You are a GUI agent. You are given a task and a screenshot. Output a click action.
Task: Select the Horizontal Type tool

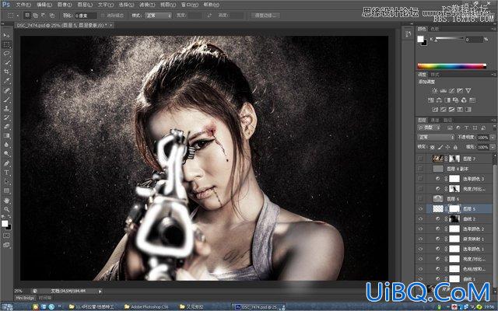point(6,173)
